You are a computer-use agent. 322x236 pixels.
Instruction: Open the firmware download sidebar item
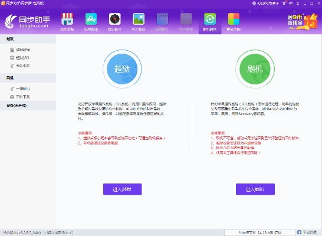point(20,97)
